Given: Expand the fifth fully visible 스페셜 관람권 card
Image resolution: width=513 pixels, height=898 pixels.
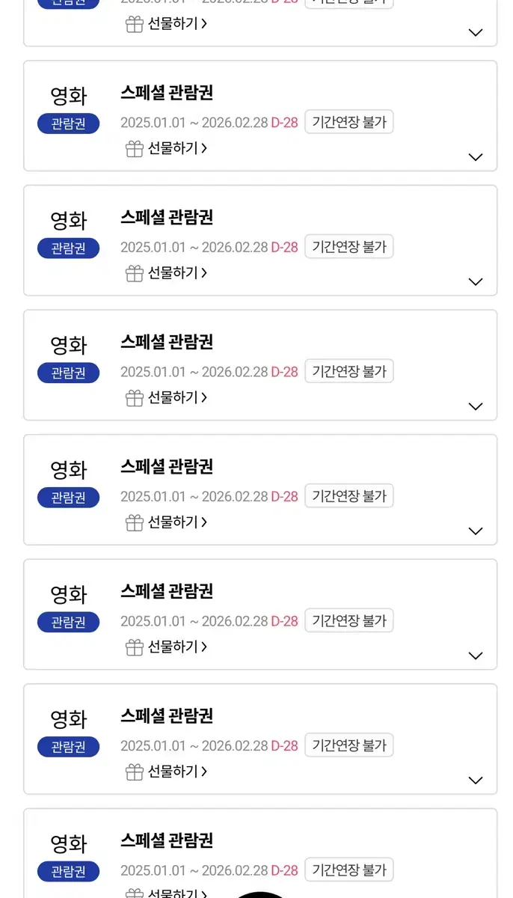Looking at the screenshot, I should 476,656.
